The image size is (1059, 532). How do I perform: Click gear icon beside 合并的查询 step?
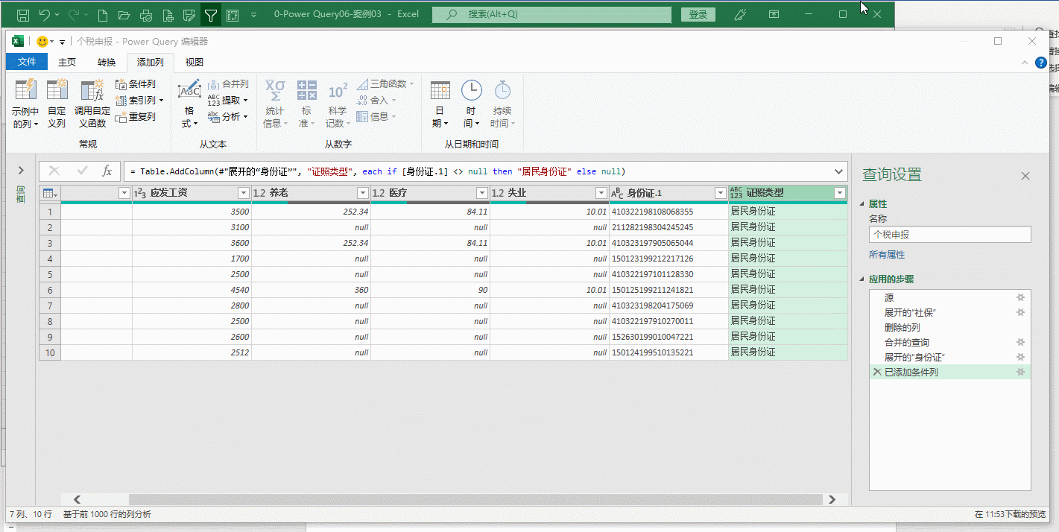pyautogui.click(x=1020, y=343)
